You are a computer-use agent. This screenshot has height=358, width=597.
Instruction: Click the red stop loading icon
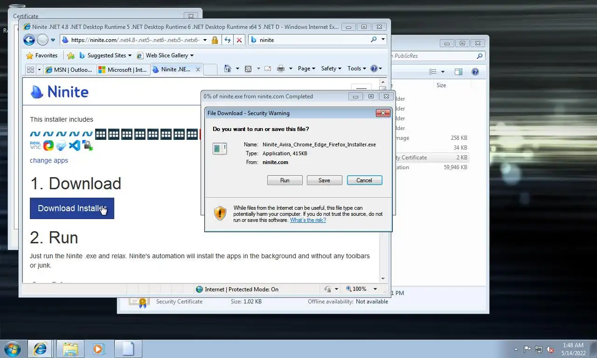pos(239,40)
